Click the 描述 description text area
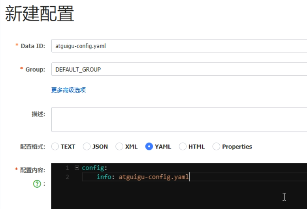307x209 pixels. (x=178, y=119)
